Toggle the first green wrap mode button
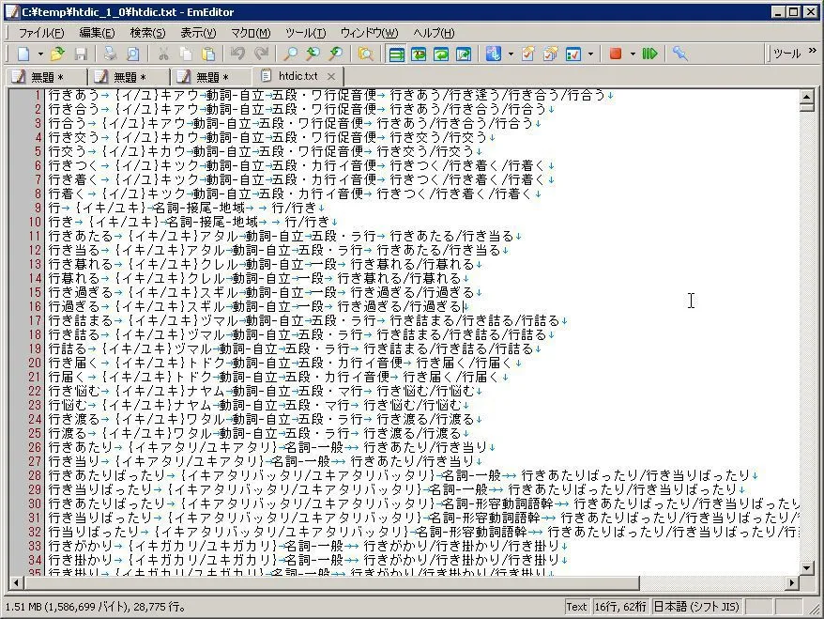This screenshot has height=619, width=824. tap(396, 54)
